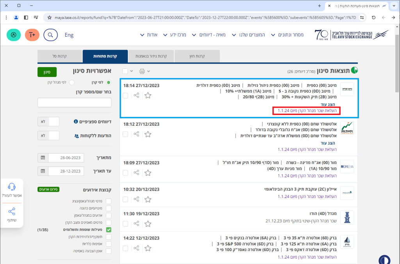Screen dimensions: 400x264
Task: Toggle the דיווחים ספציפיים switch
Action: 48,121
